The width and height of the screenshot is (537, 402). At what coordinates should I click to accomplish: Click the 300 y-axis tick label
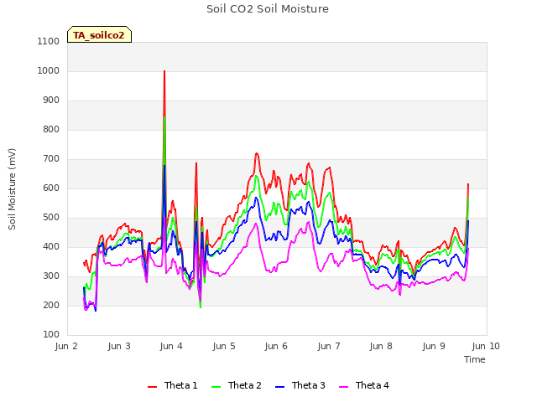point(51,276)
